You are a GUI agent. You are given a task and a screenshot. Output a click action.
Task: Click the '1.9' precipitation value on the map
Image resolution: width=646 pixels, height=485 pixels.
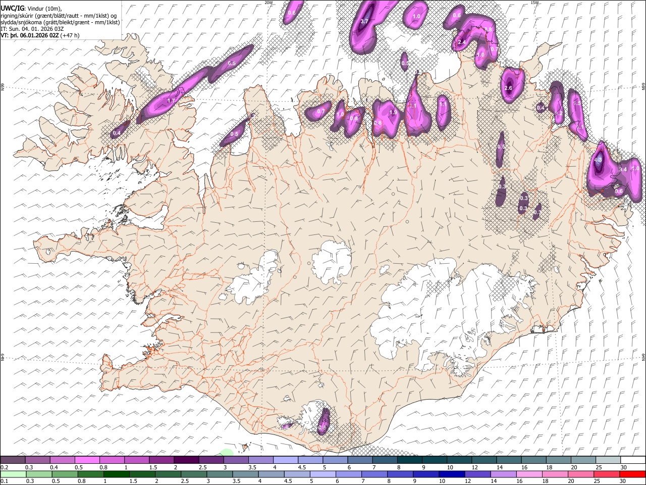pos(393,112)
